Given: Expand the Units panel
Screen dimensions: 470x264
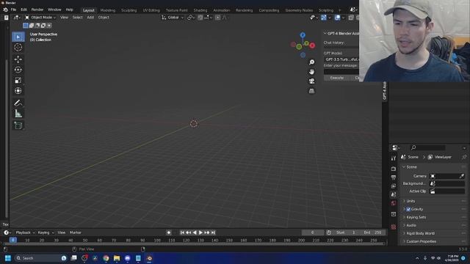Looking at the screenshot, I should (411, 201).
